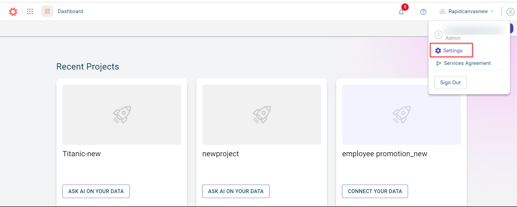Open the apps grid launcher

point(30,11)
